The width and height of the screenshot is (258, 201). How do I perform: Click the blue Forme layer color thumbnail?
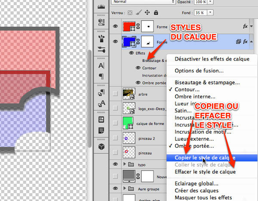129,41
